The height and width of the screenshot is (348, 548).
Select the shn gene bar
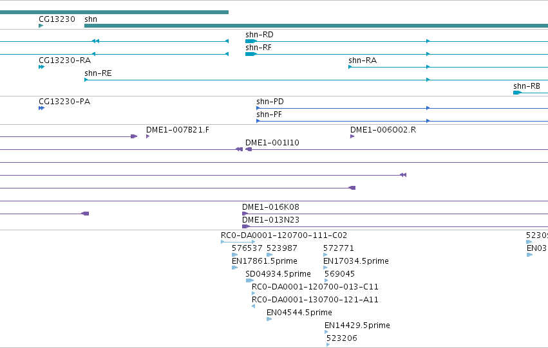pos(316,26)
